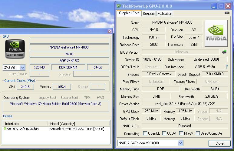
Task: Click the Transistors field 29M
Action: coord(193,44)
